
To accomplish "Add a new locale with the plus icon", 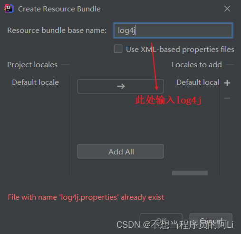I will point(227,83).
